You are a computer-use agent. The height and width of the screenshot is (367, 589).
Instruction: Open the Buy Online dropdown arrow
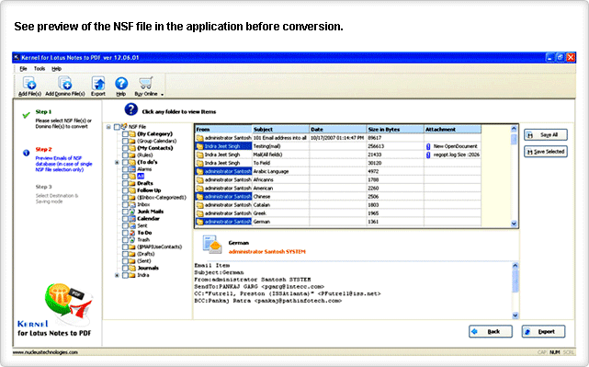pyautogui.click(x=163, y=95)
